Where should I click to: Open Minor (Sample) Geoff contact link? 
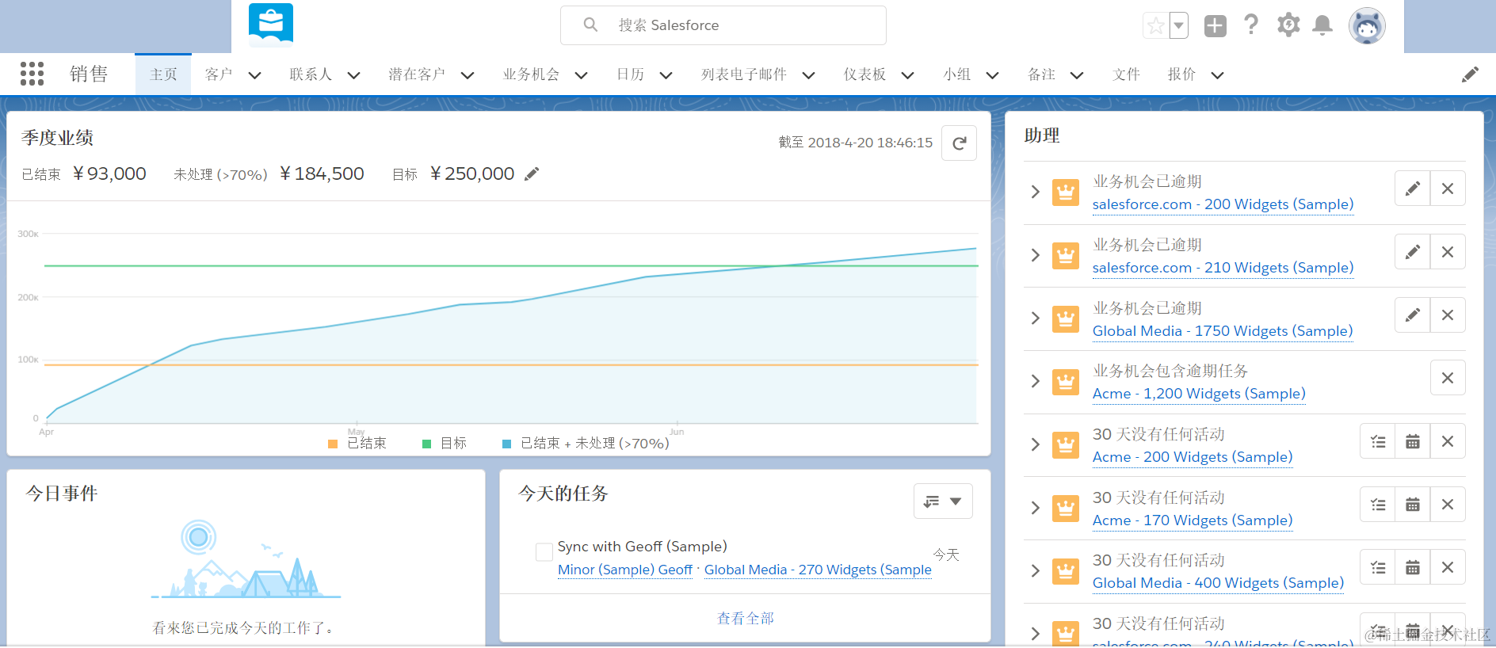625,570
